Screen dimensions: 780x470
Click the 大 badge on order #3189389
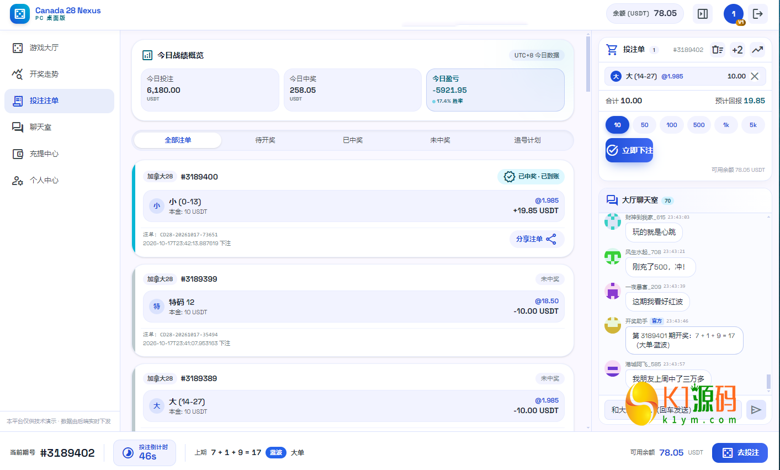(157, 406)
